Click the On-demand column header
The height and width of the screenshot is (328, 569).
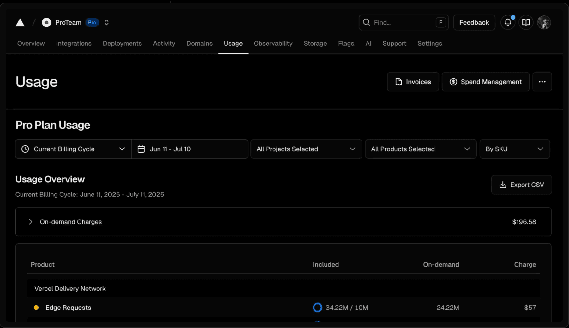tap(441, 265)
